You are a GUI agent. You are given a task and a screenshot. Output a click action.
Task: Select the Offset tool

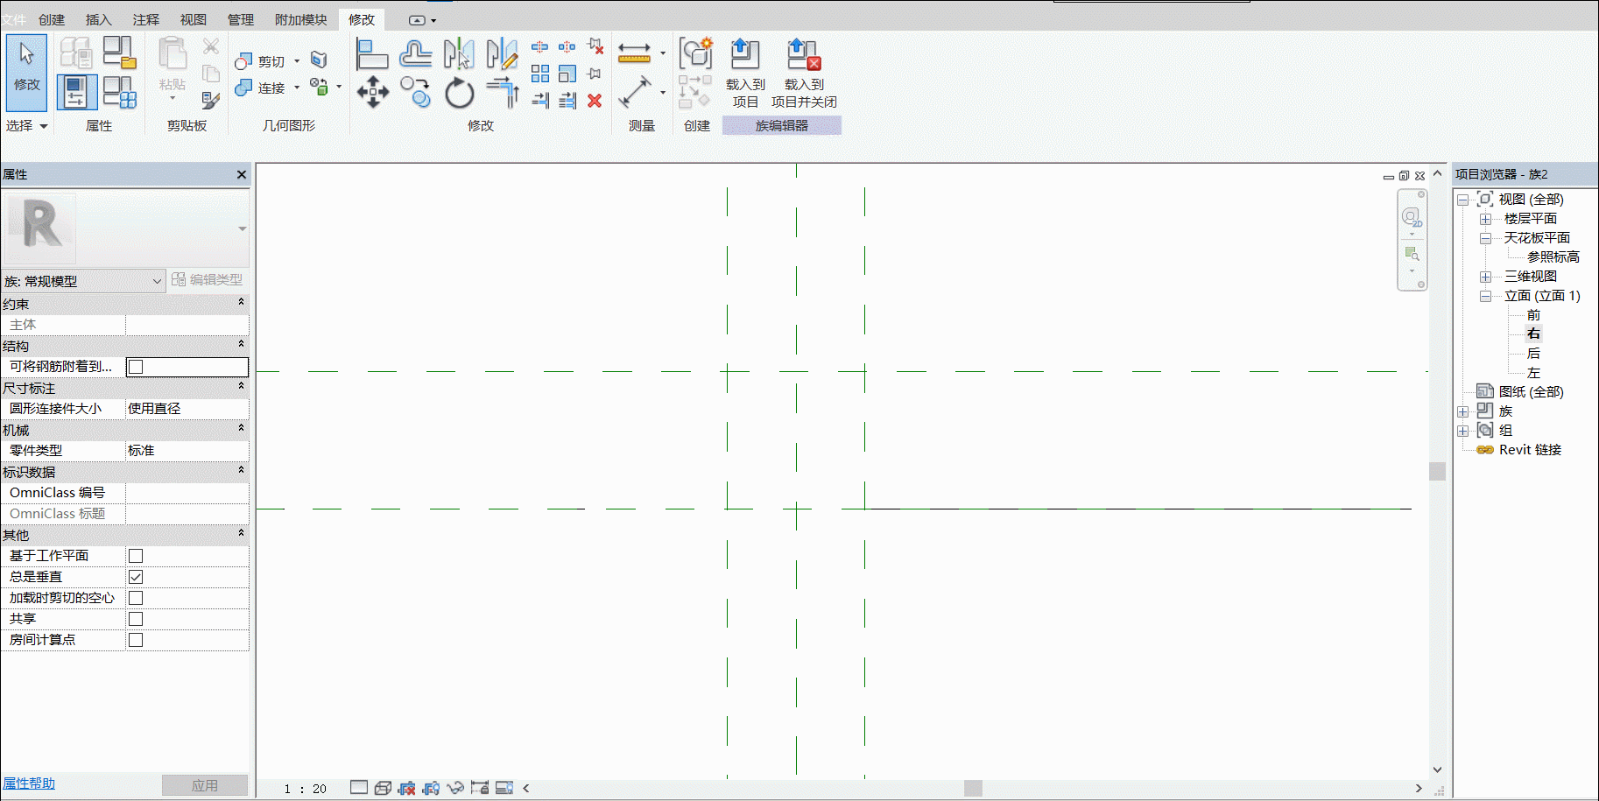[x=416, y=54]
